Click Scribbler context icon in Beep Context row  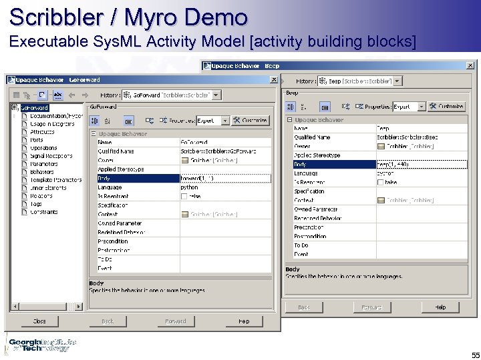click(x=381, y=200)
